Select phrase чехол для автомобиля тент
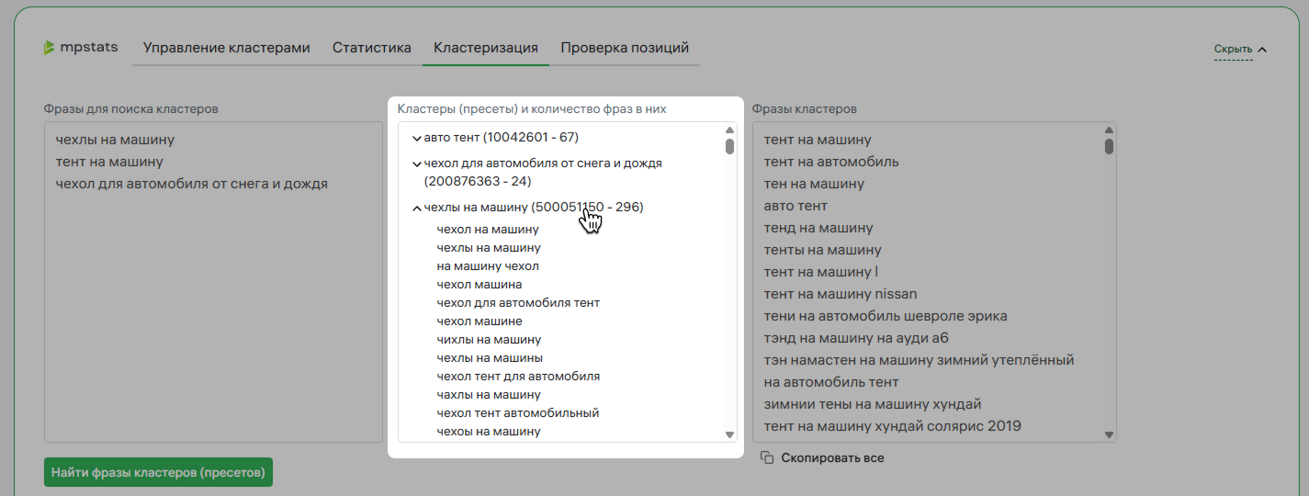Viewport: 1309px width, 496px height. (x=518, y=302)
